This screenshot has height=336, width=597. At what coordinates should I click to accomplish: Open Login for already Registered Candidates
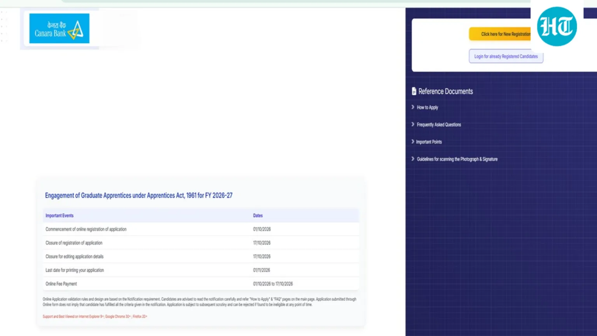[x=506, y=56]
